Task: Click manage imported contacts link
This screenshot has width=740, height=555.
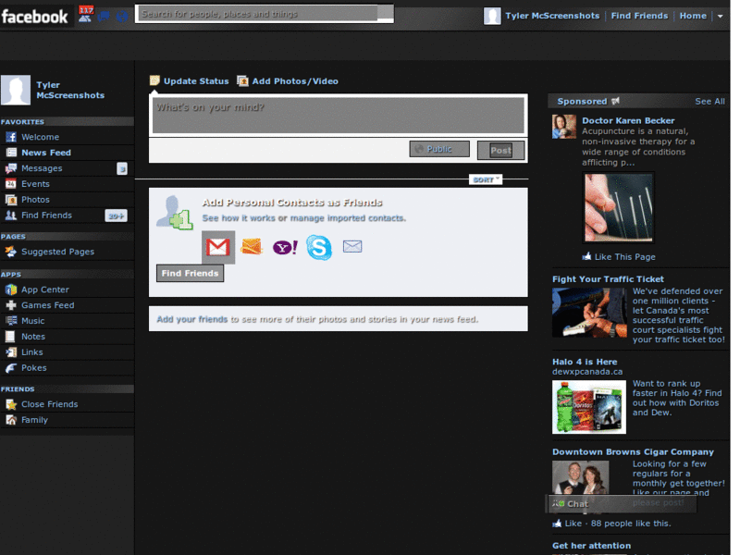Action: pyautogui.click(x=347, y=218)
